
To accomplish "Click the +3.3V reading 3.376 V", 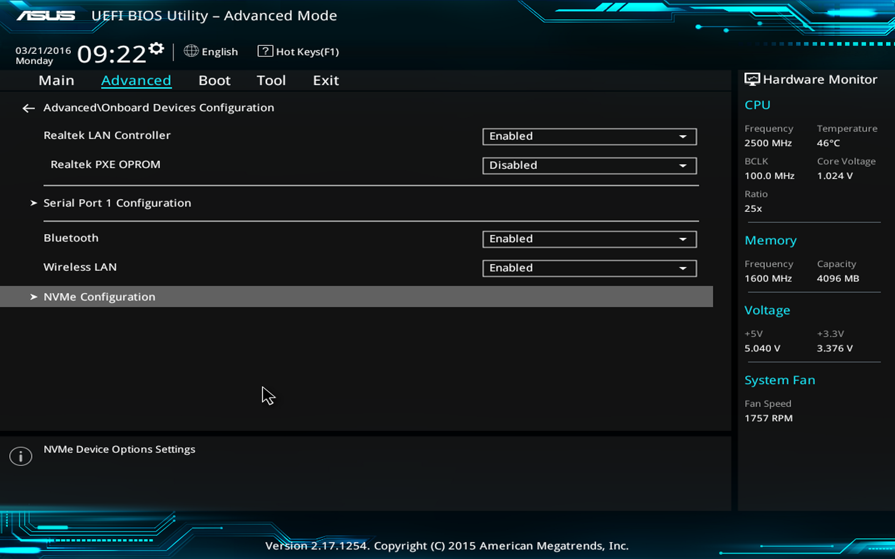I will point(835,348).
